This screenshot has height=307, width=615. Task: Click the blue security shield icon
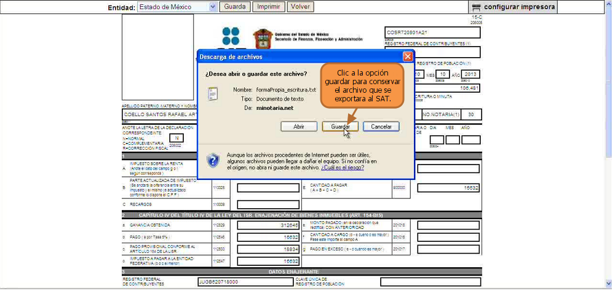[213, 160]
